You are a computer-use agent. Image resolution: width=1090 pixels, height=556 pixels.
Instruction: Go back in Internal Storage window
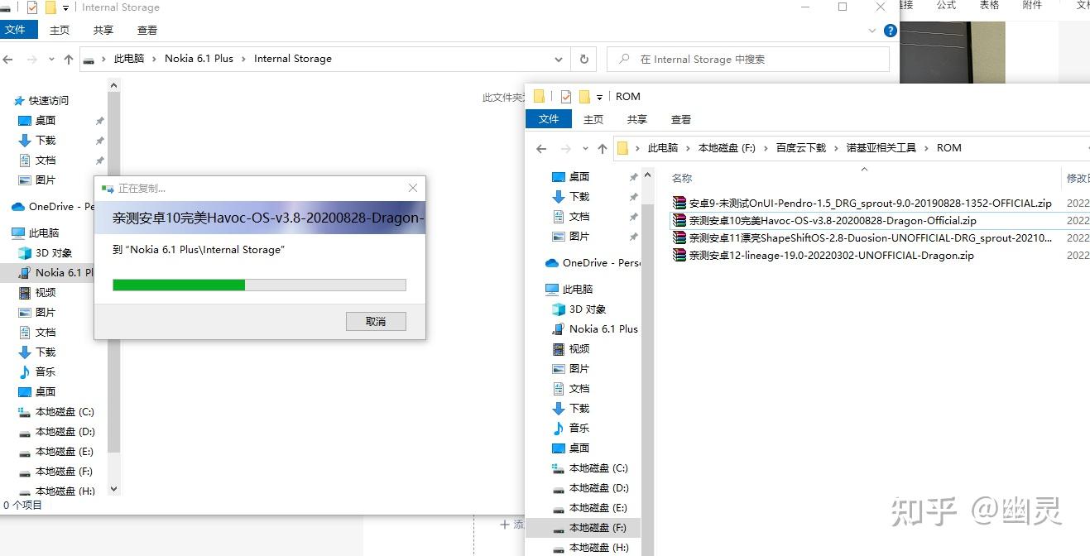click(x=8, y=60)
